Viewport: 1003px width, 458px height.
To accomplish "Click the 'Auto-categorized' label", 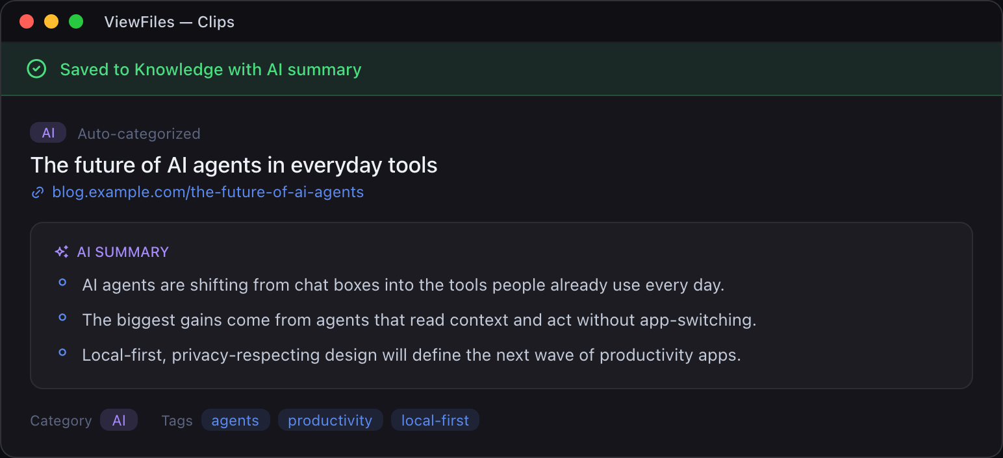I will coord(139,134).
